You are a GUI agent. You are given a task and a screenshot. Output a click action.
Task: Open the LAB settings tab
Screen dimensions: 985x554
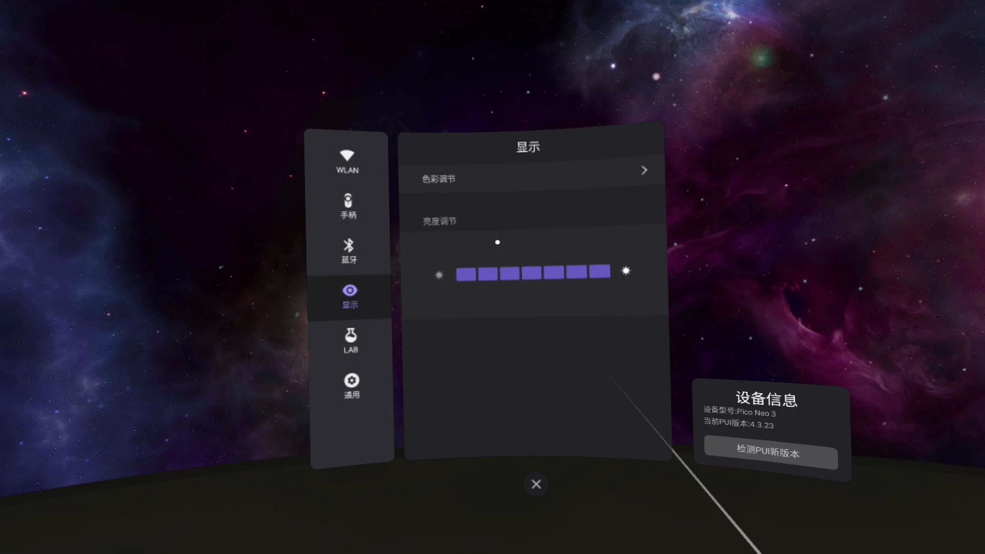pyautogui.click(x=350, y=341)
